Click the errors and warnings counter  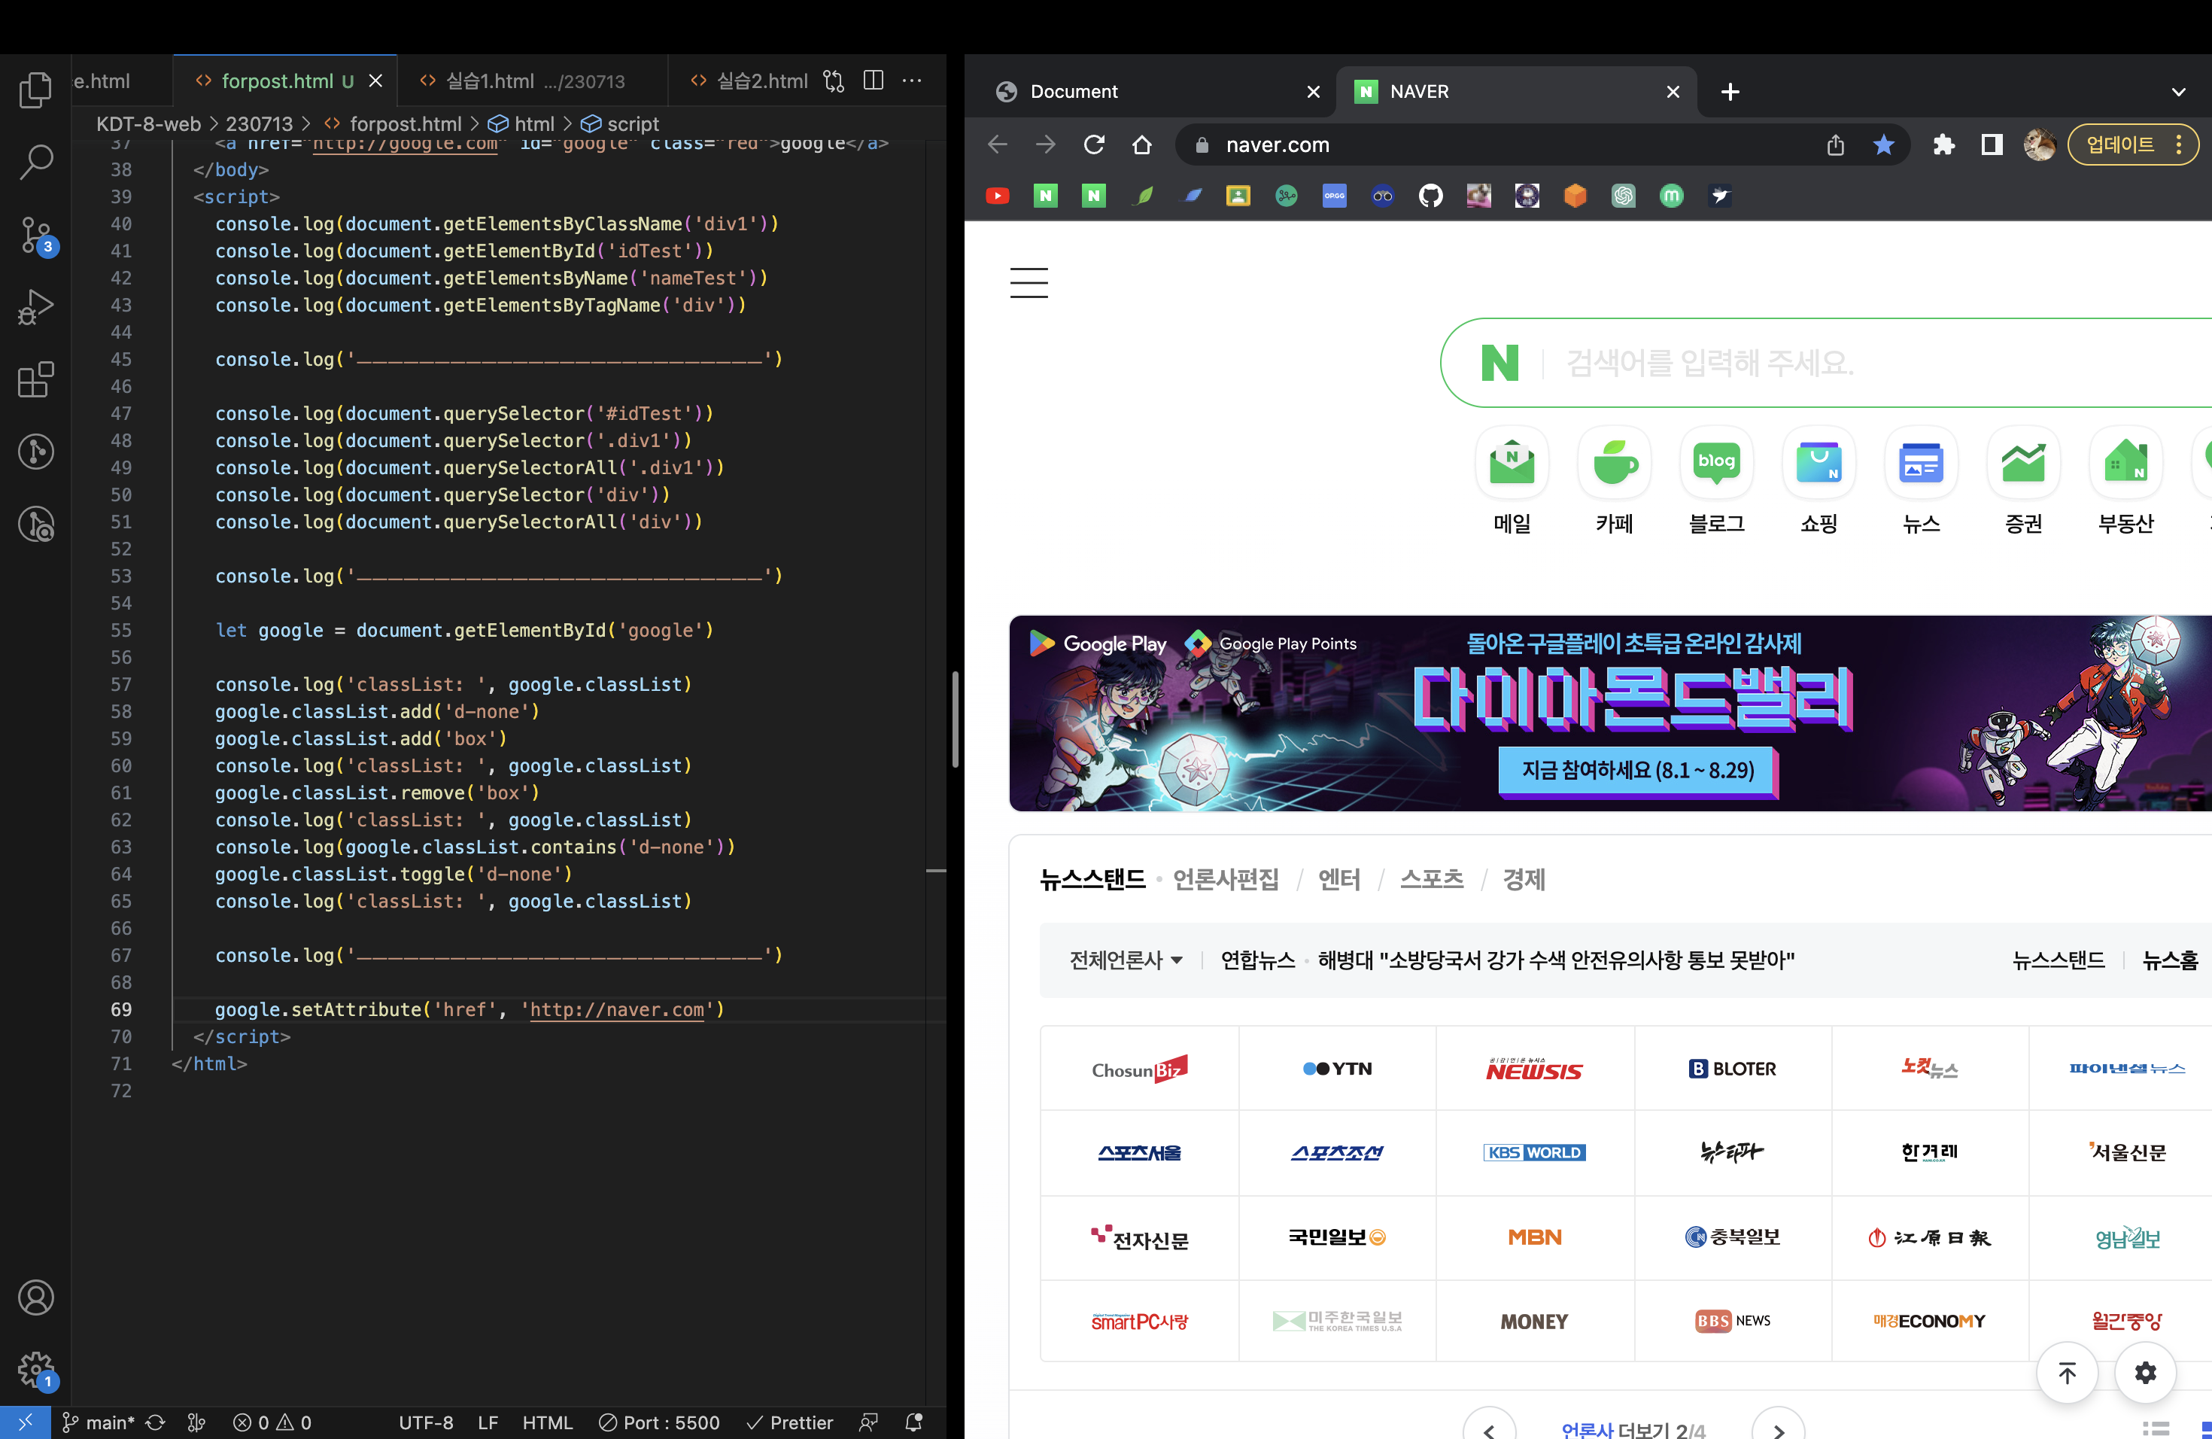272,1422
